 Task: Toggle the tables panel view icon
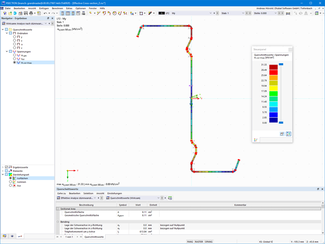(x=68, y=13)
